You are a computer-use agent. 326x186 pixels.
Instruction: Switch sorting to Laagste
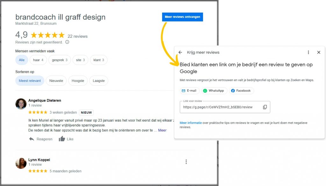[99, 81]
